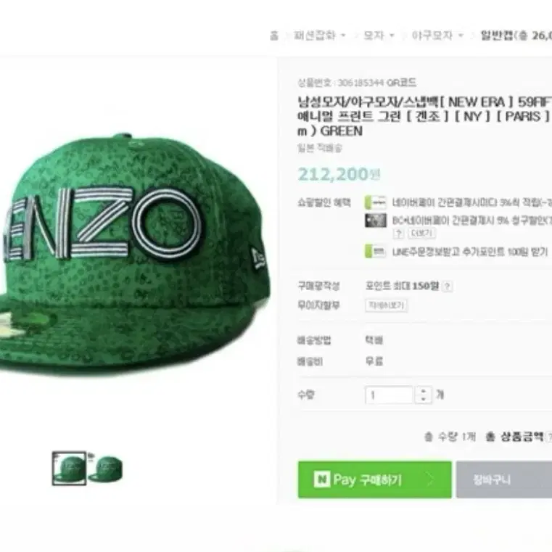Click the Naver Pay discount card icon
552x552 pixels.
(x=376, y=203)
